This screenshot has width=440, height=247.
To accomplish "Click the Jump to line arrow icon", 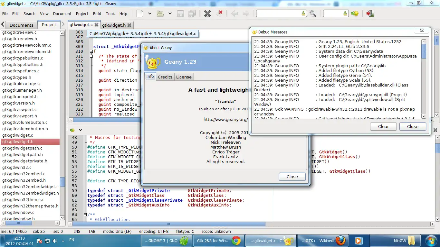I will [355, 14].
